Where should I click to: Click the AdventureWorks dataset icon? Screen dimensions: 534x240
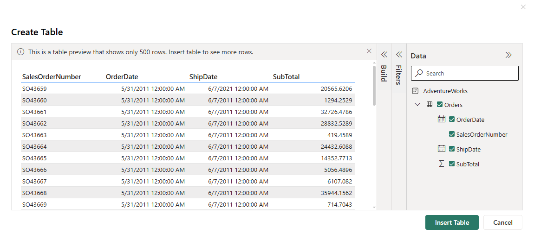pyautogui.click(x=415, y=91)
